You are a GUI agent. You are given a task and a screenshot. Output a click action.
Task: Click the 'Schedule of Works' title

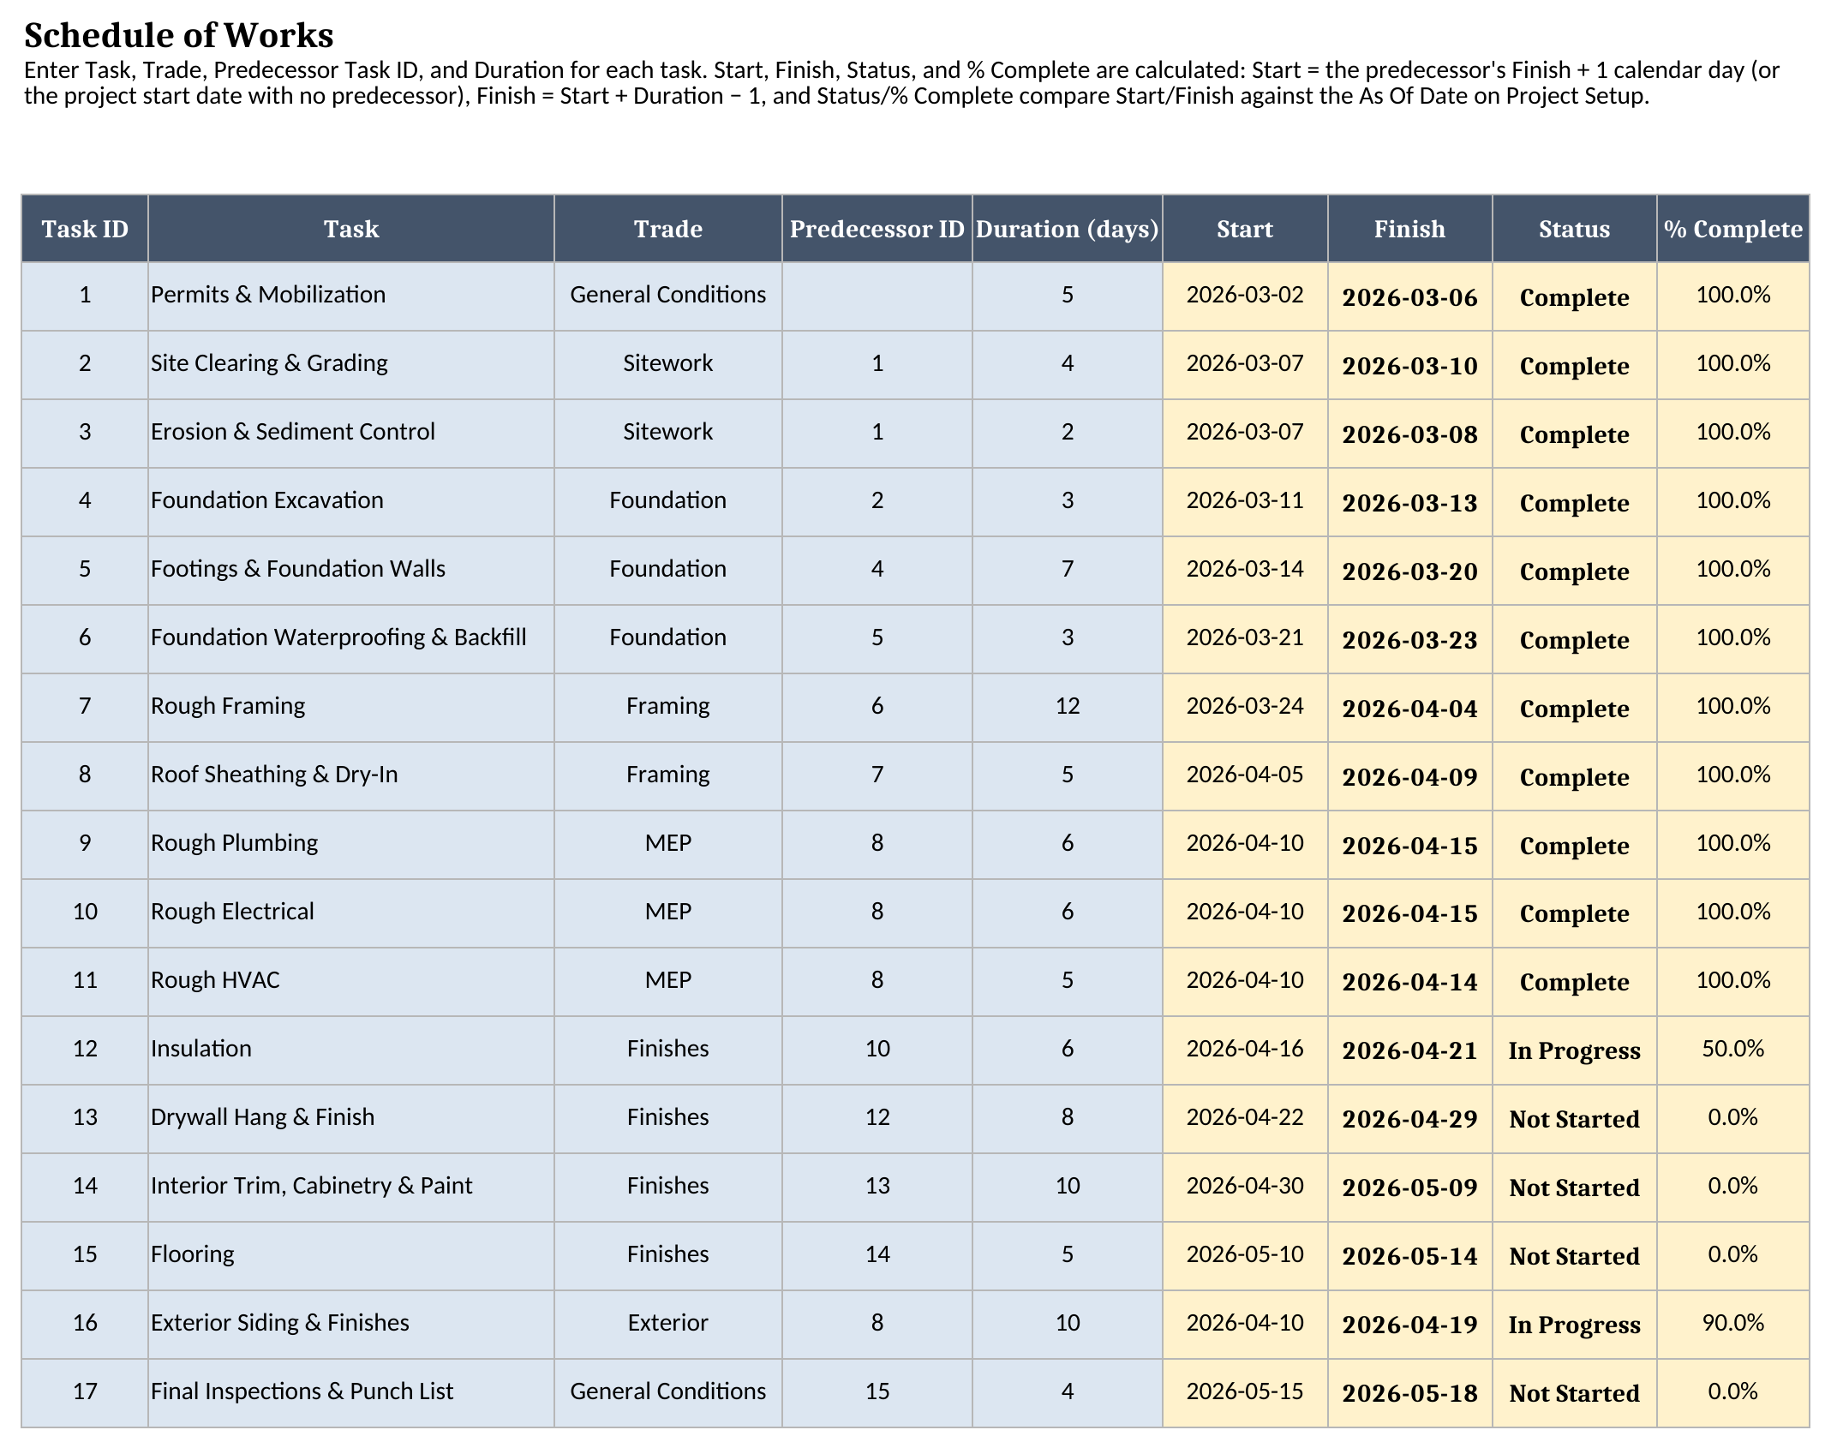(x=178, y=36)
